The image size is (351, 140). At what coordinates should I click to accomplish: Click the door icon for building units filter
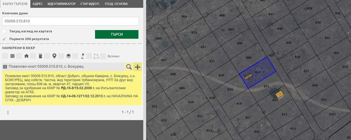pyautogui.click(x=40, y=56)
